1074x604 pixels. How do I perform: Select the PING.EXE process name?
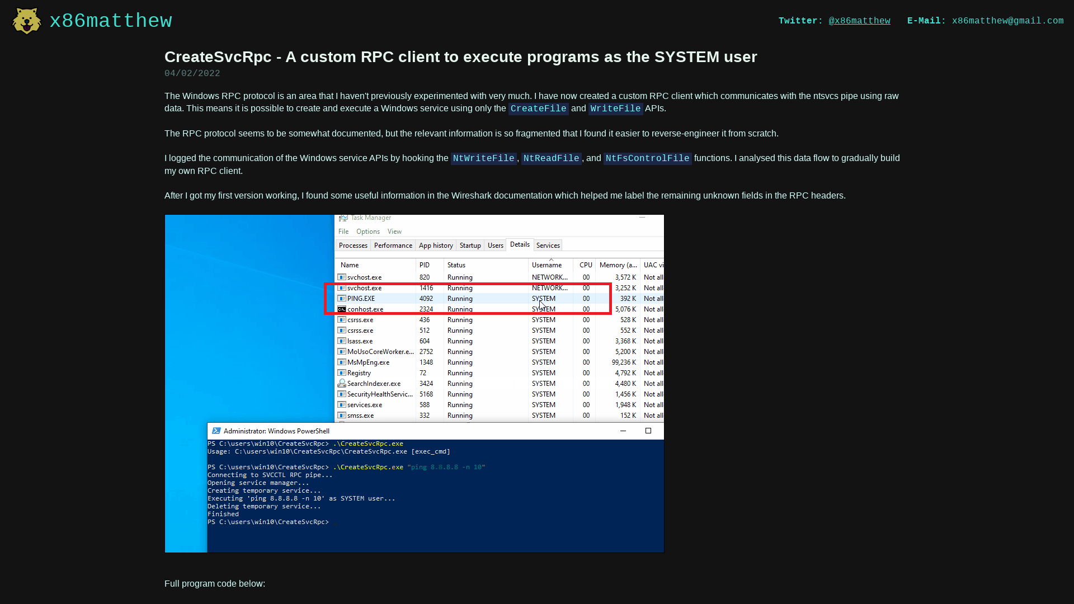361,299
